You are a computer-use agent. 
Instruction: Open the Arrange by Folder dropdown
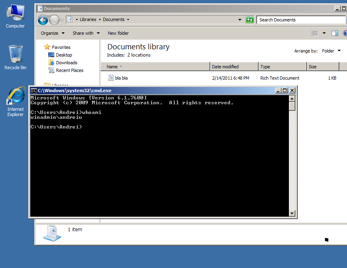point(331,51)
